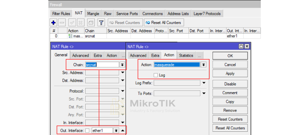Click the Comment button
Image resolution: width=283 pixels, height=135 pixels.
coord(230,93)
